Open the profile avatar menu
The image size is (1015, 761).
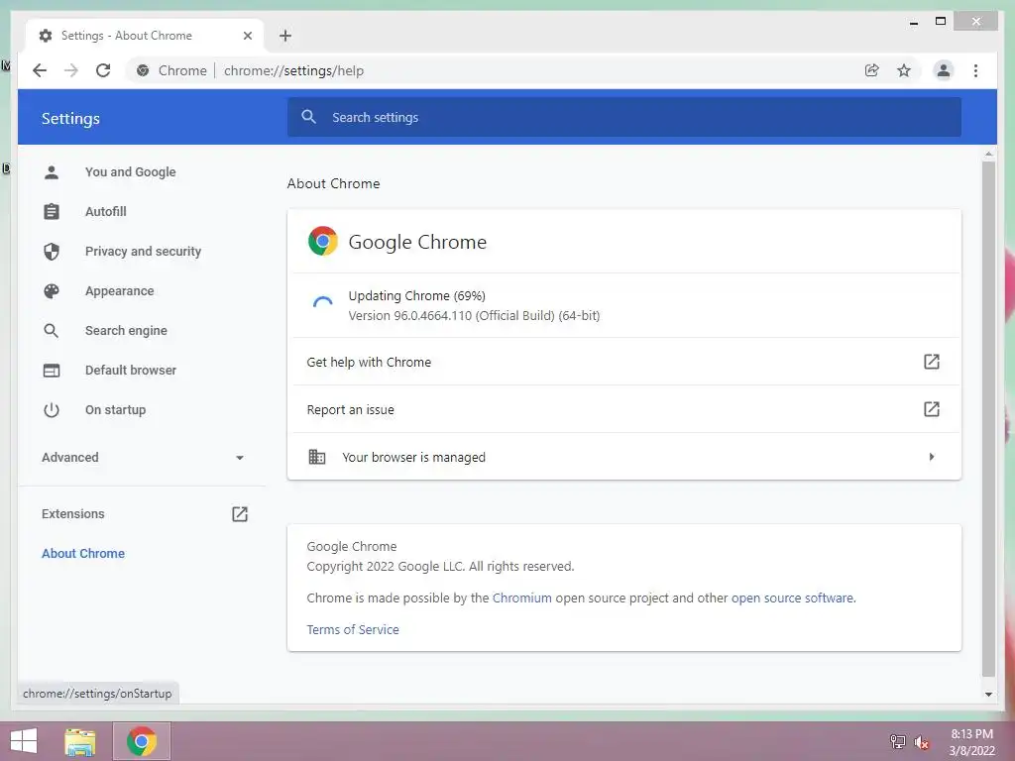pos(944,70)
